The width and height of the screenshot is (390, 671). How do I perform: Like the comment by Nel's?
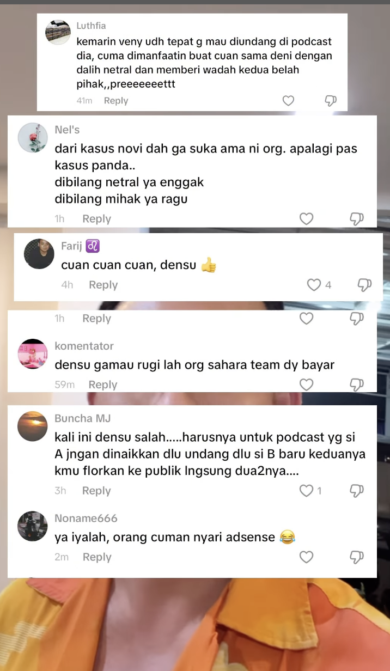click(307, 219)
